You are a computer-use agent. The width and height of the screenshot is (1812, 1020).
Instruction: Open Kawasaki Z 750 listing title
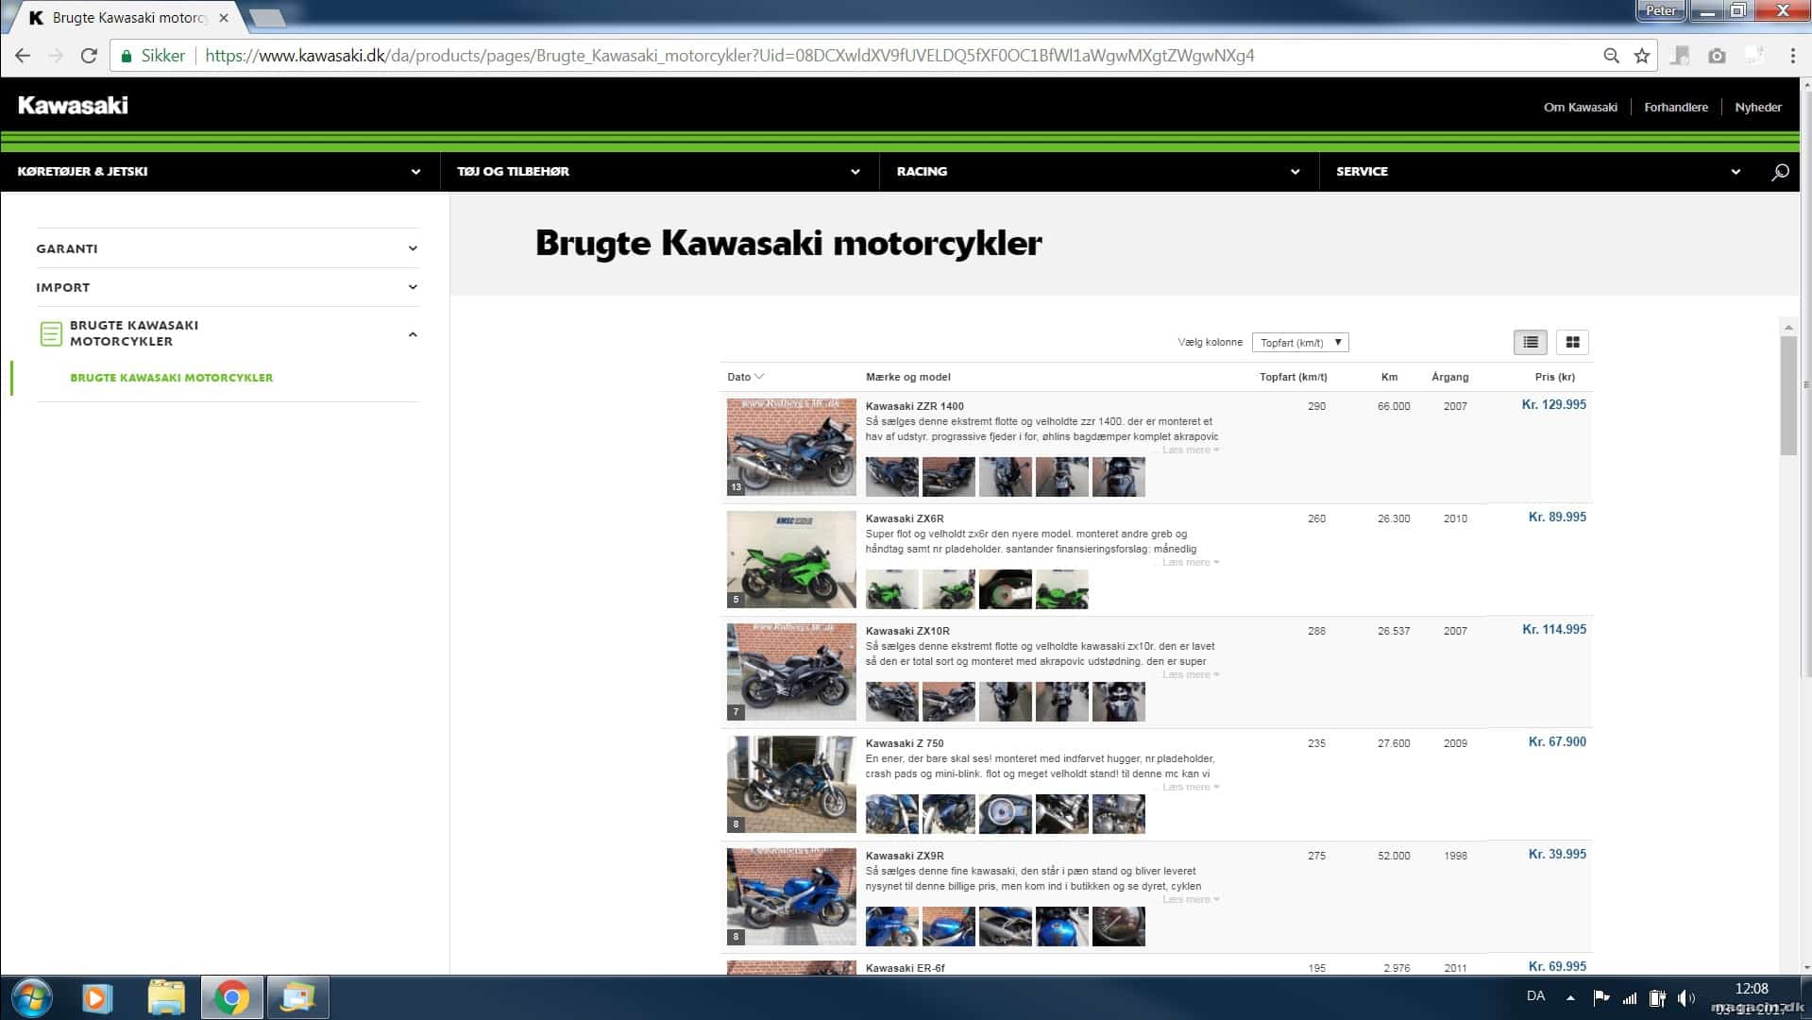[x=905, y=743]
